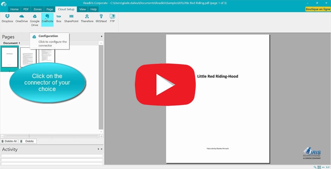Select the Cloud Setup tab
The width and height of the screenshot is (331, 169).
pyautogui.click(x=66, y=9)
